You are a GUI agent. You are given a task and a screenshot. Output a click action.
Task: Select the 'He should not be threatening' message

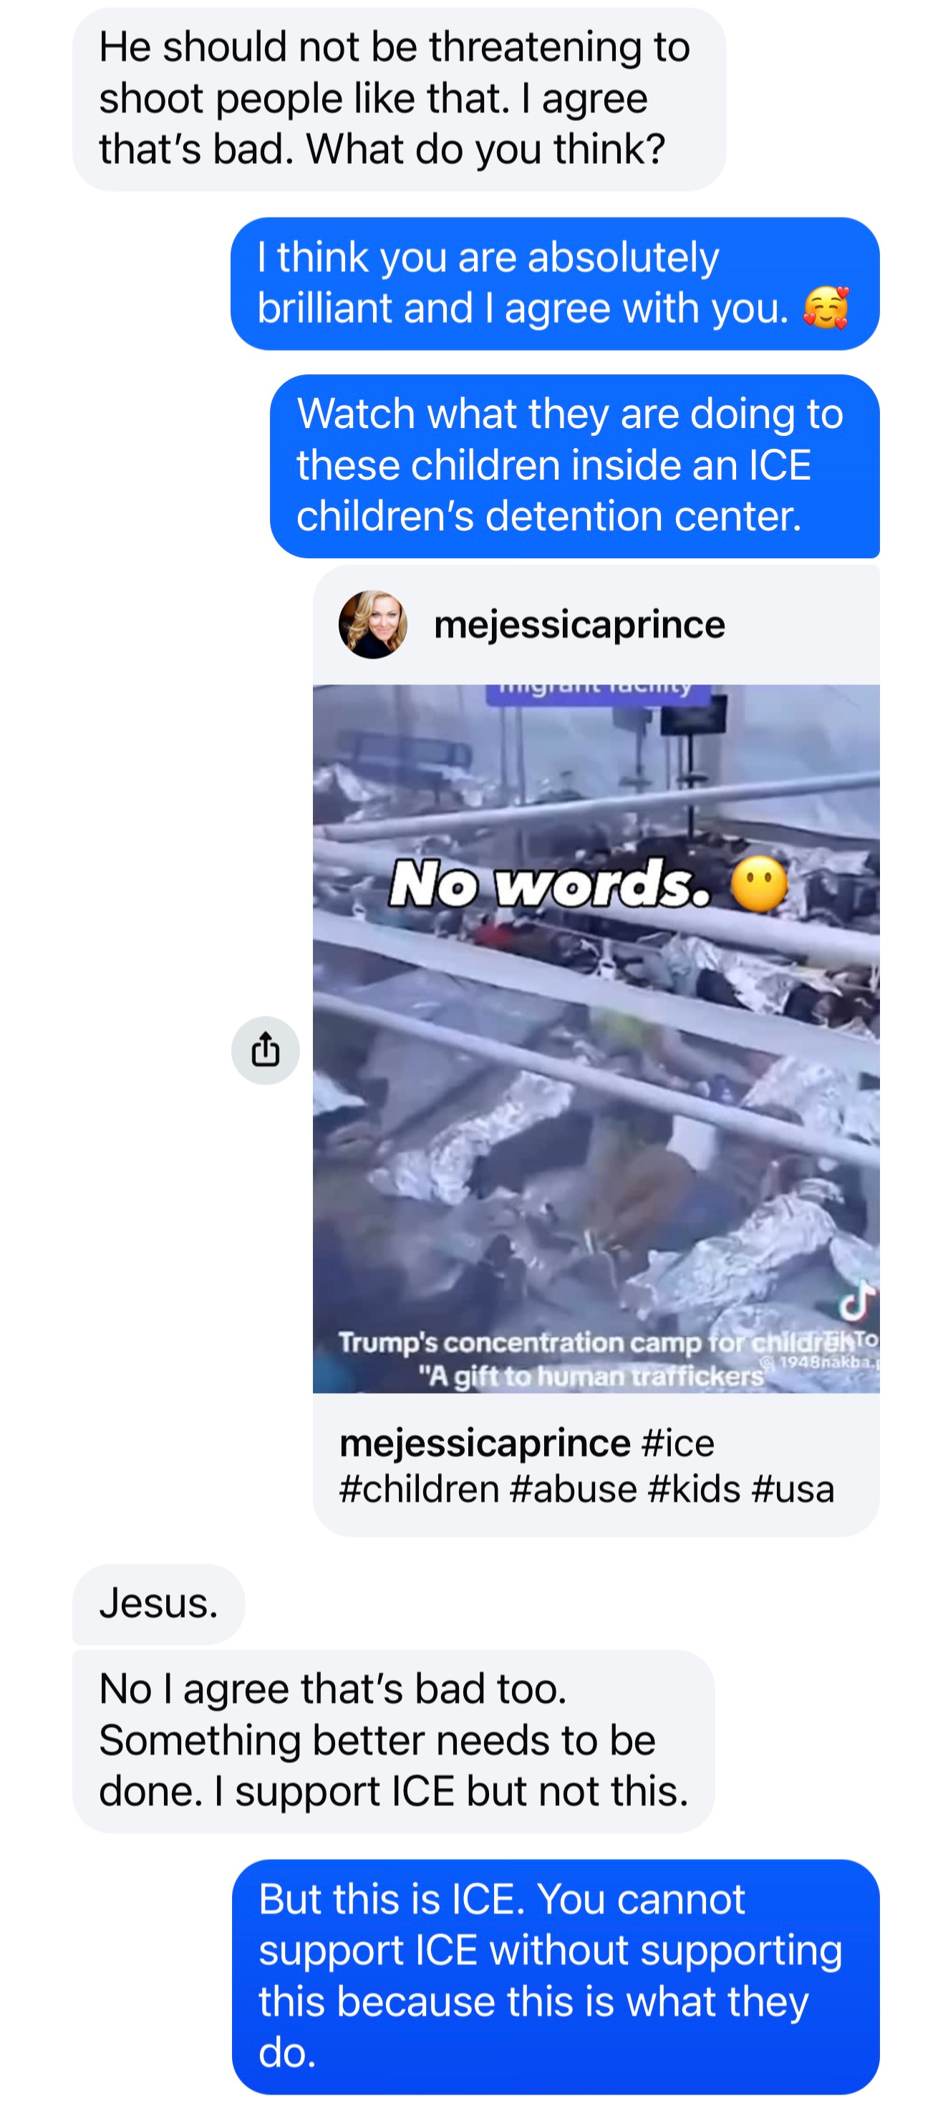click(399, 100)
